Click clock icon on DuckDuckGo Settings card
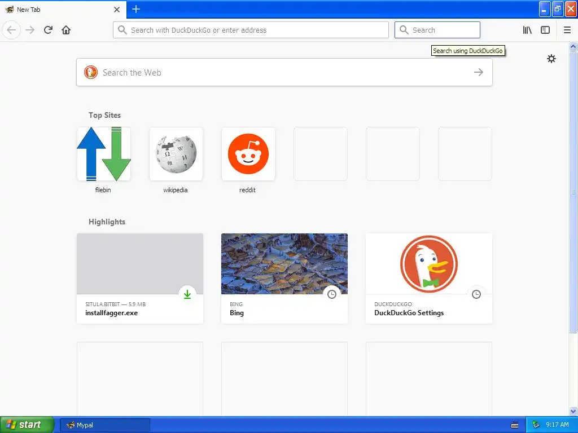 [476, 294]
